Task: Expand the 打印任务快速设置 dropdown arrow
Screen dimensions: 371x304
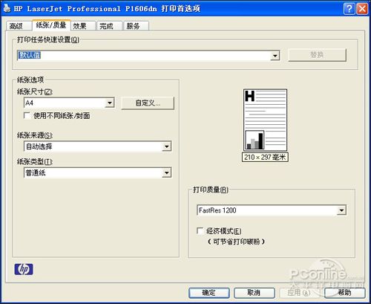Action: [275, 56]
